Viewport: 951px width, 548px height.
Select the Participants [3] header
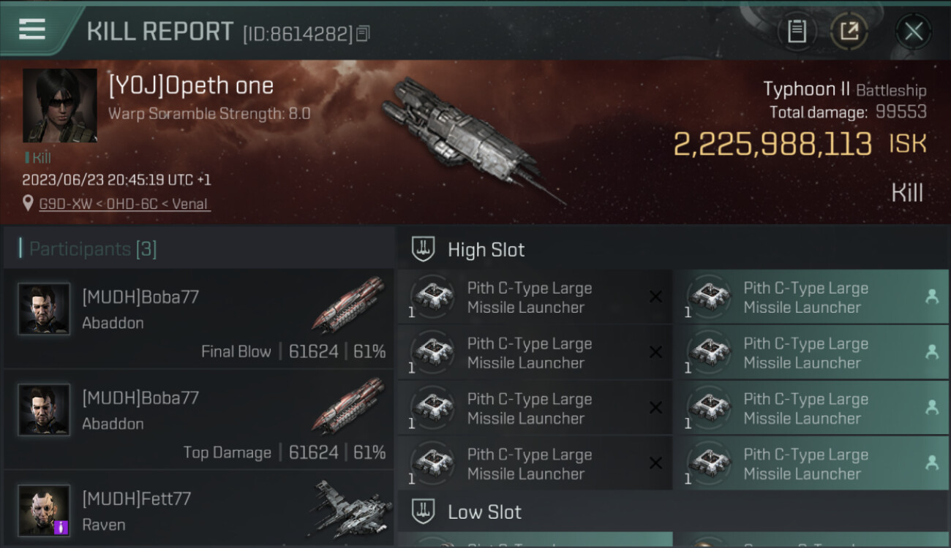coord(92,249)
